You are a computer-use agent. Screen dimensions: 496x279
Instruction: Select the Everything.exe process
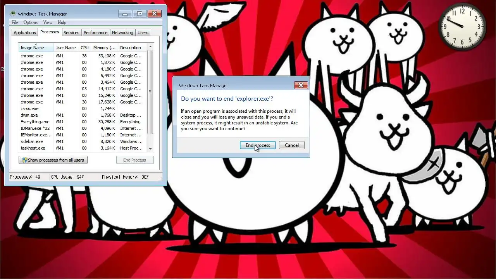[83, 122]
